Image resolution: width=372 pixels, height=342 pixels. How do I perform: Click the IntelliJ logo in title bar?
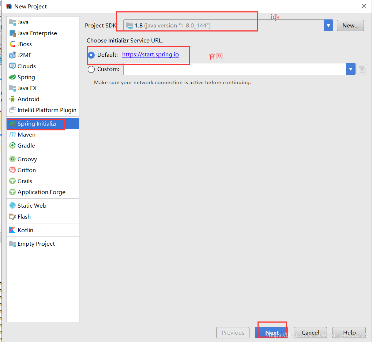click(9, 6)
